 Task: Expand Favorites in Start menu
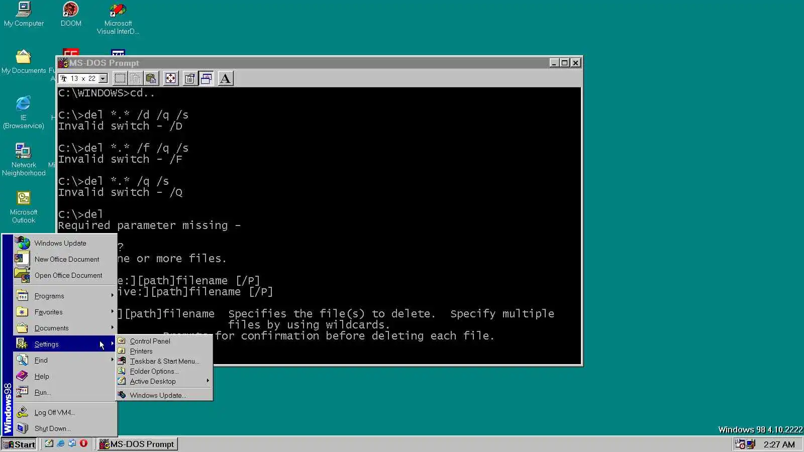65,312
